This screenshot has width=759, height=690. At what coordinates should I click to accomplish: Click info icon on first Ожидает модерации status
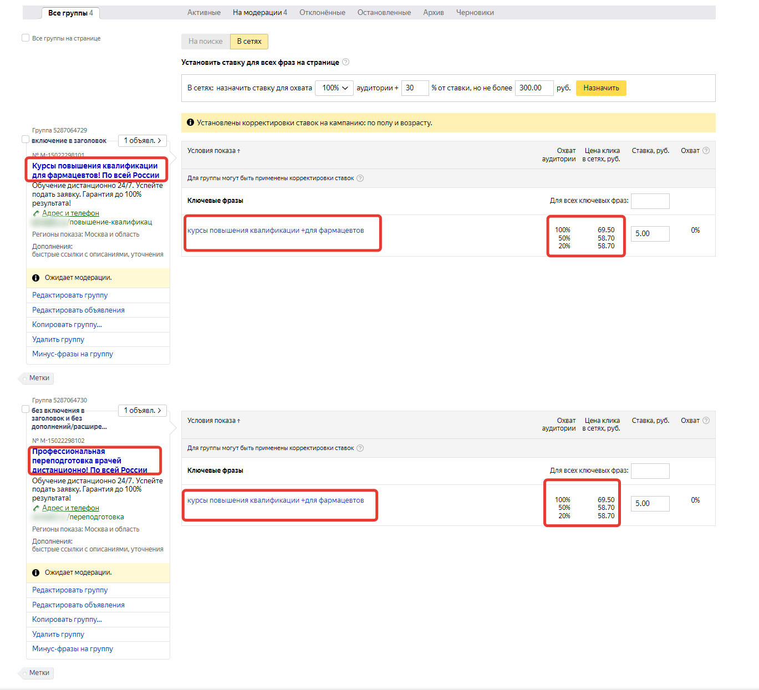point(35,278)
